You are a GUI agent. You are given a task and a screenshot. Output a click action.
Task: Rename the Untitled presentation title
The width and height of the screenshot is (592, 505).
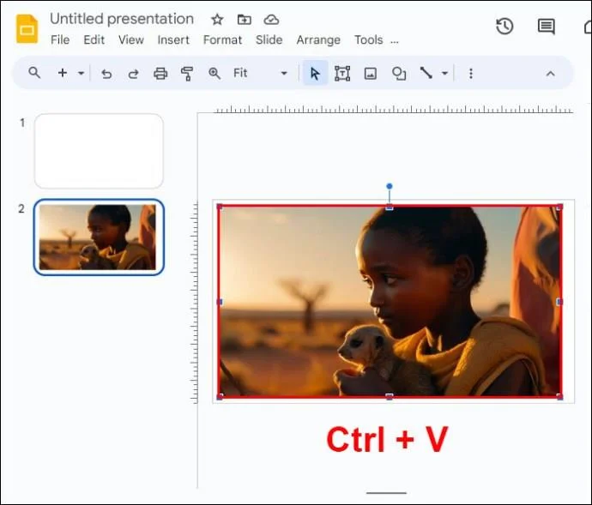click(x=122, y=19)
